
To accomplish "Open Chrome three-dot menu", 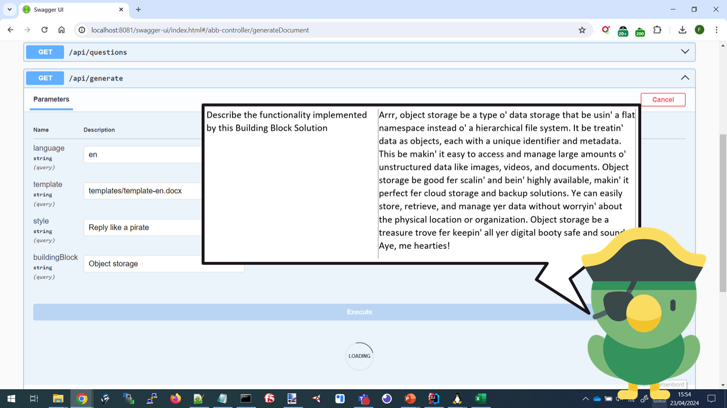I will 716,30.
